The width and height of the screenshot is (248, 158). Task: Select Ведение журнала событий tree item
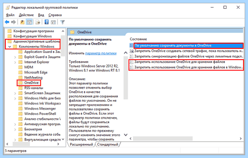click(42, 134)
